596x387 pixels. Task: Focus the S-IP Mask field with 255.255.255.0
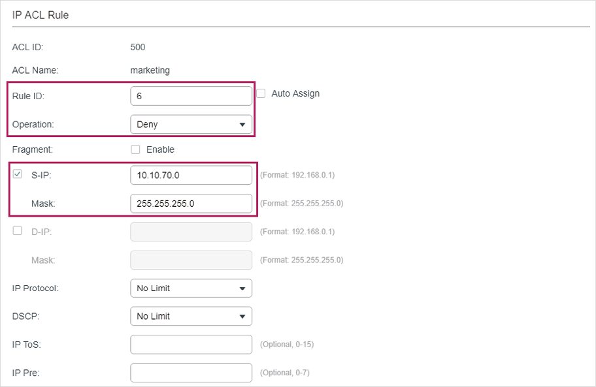191,203
